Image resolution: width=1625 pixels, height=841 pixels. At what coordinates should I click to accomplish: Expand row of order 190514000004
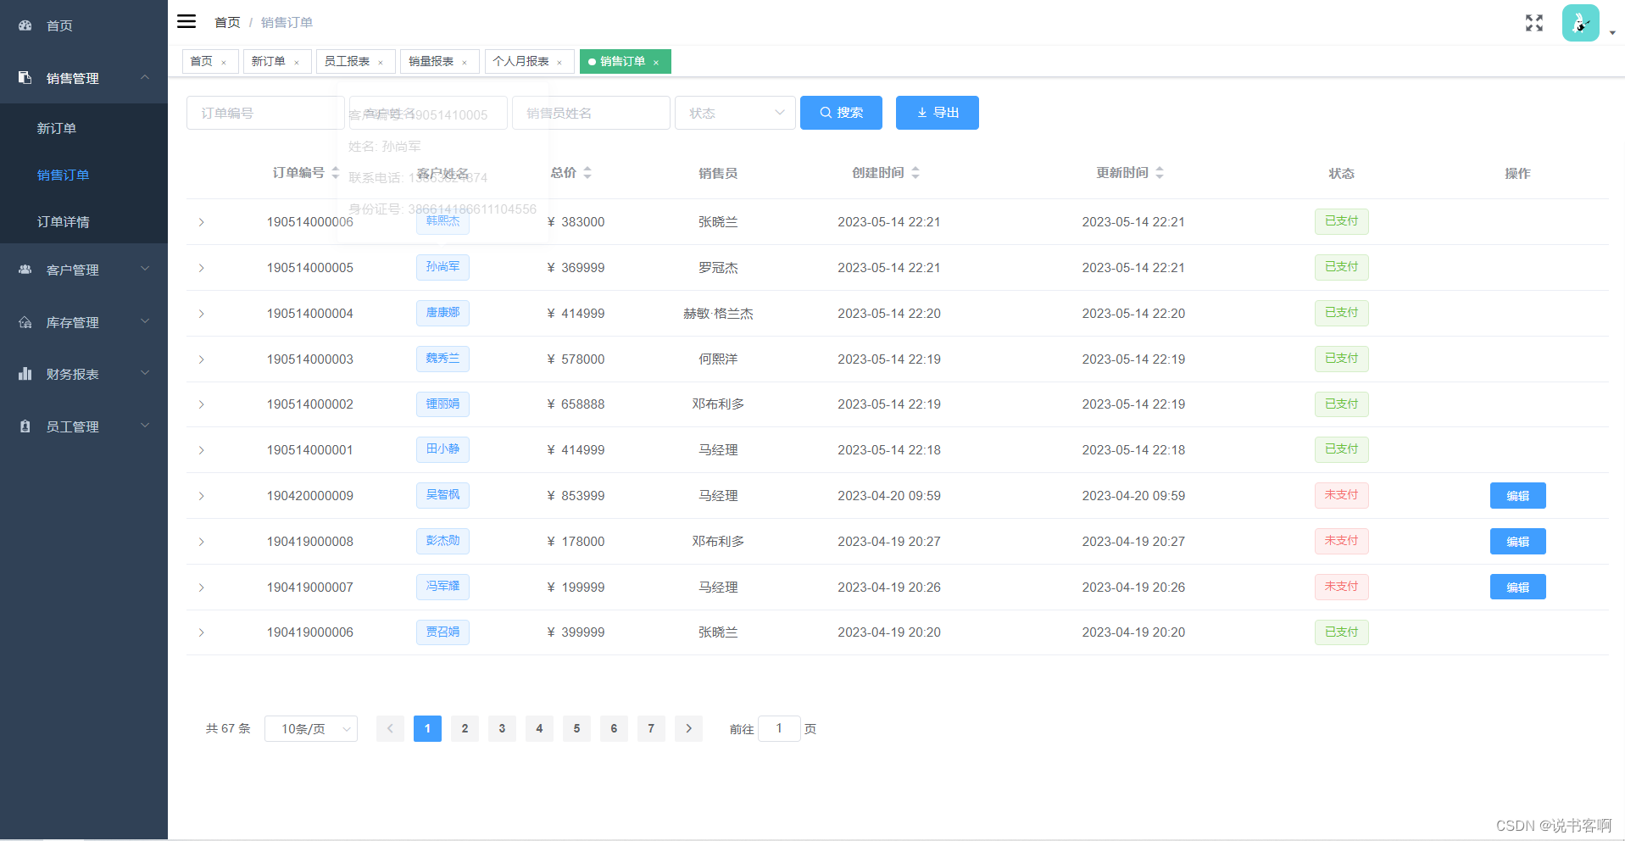[201, 314]
